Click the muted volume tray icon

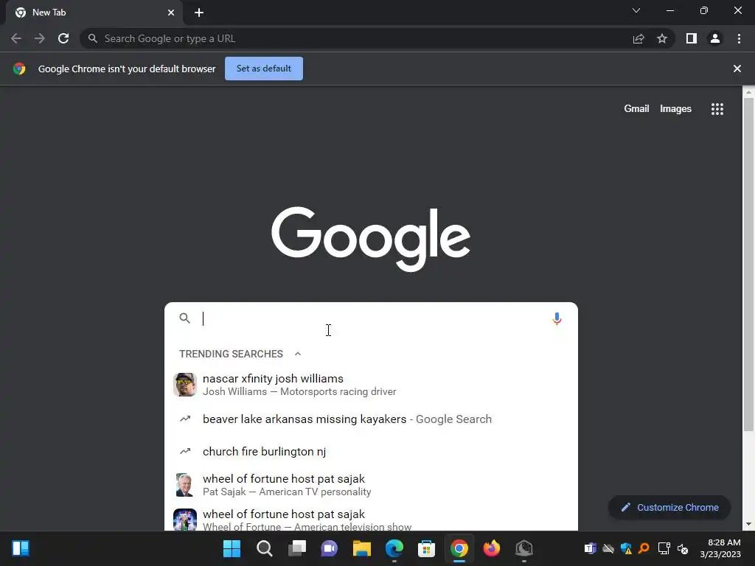(x=682, y=548)
